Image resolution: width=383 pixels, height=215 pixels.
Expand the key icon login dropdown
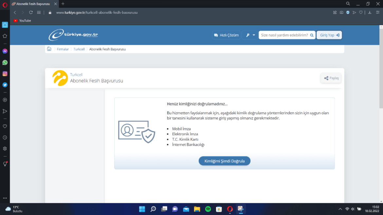click(x=250, y=35)
